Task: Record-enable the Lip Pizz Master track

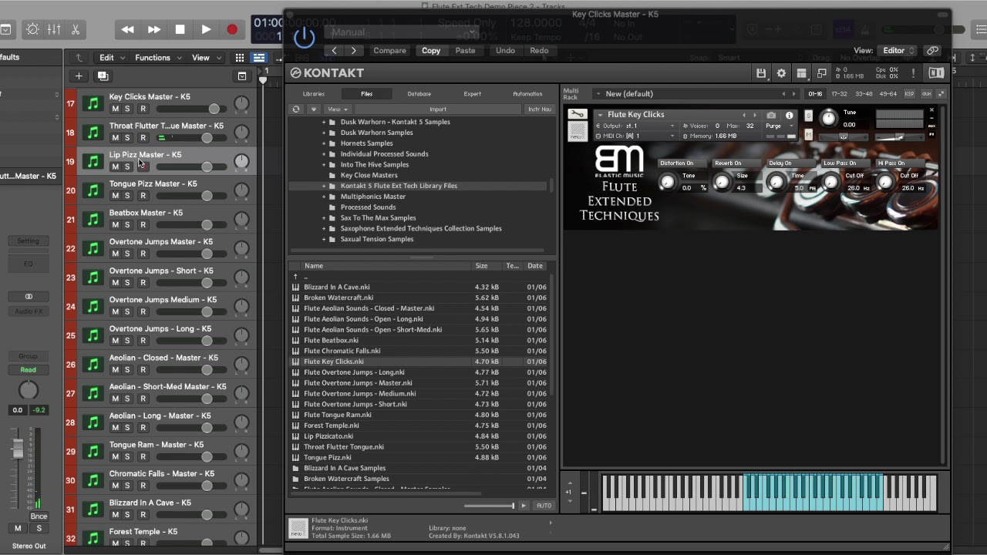Action: point(143,166)
